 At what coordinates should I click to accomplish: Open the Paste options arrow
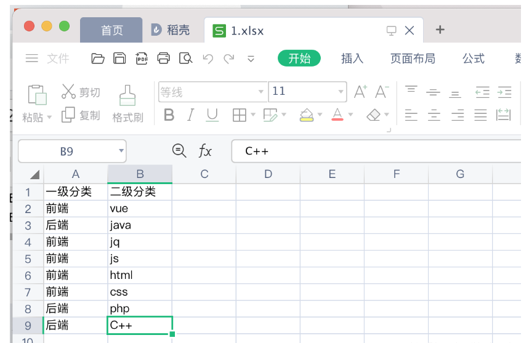pos(50,118)
